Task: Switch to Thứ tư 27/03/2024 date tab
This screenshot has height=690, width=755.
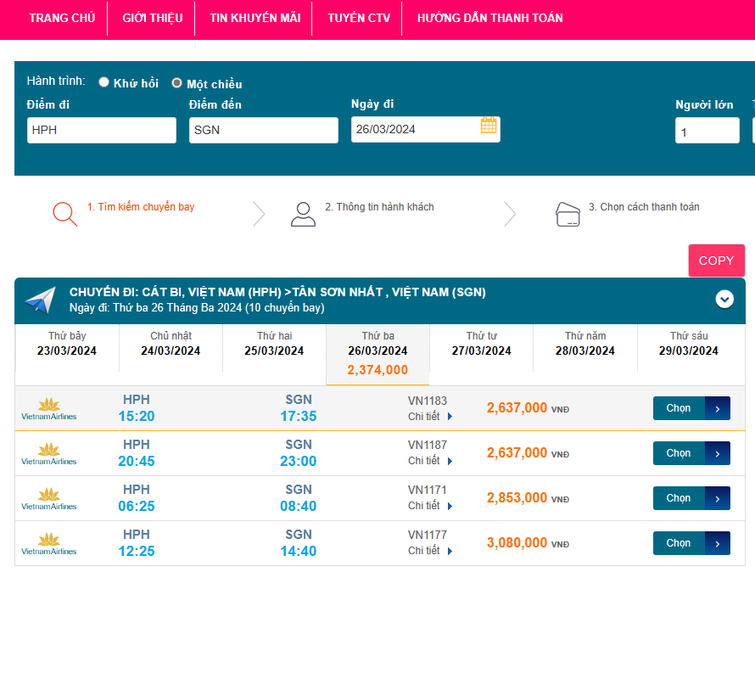Action: [481, 344]
